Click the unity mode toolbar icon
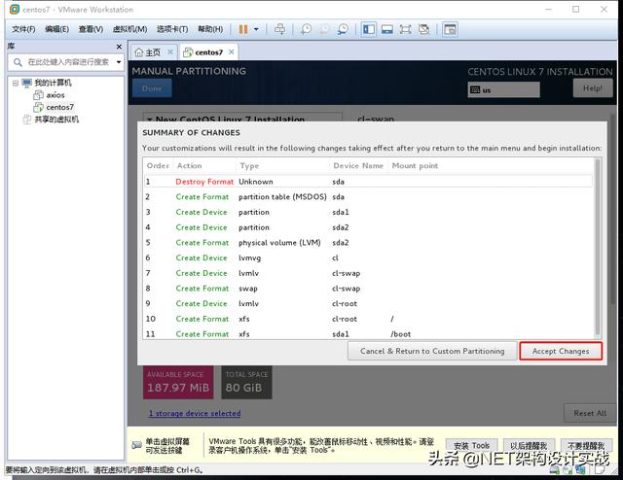623x480 pixels. [x=424, y=29]
